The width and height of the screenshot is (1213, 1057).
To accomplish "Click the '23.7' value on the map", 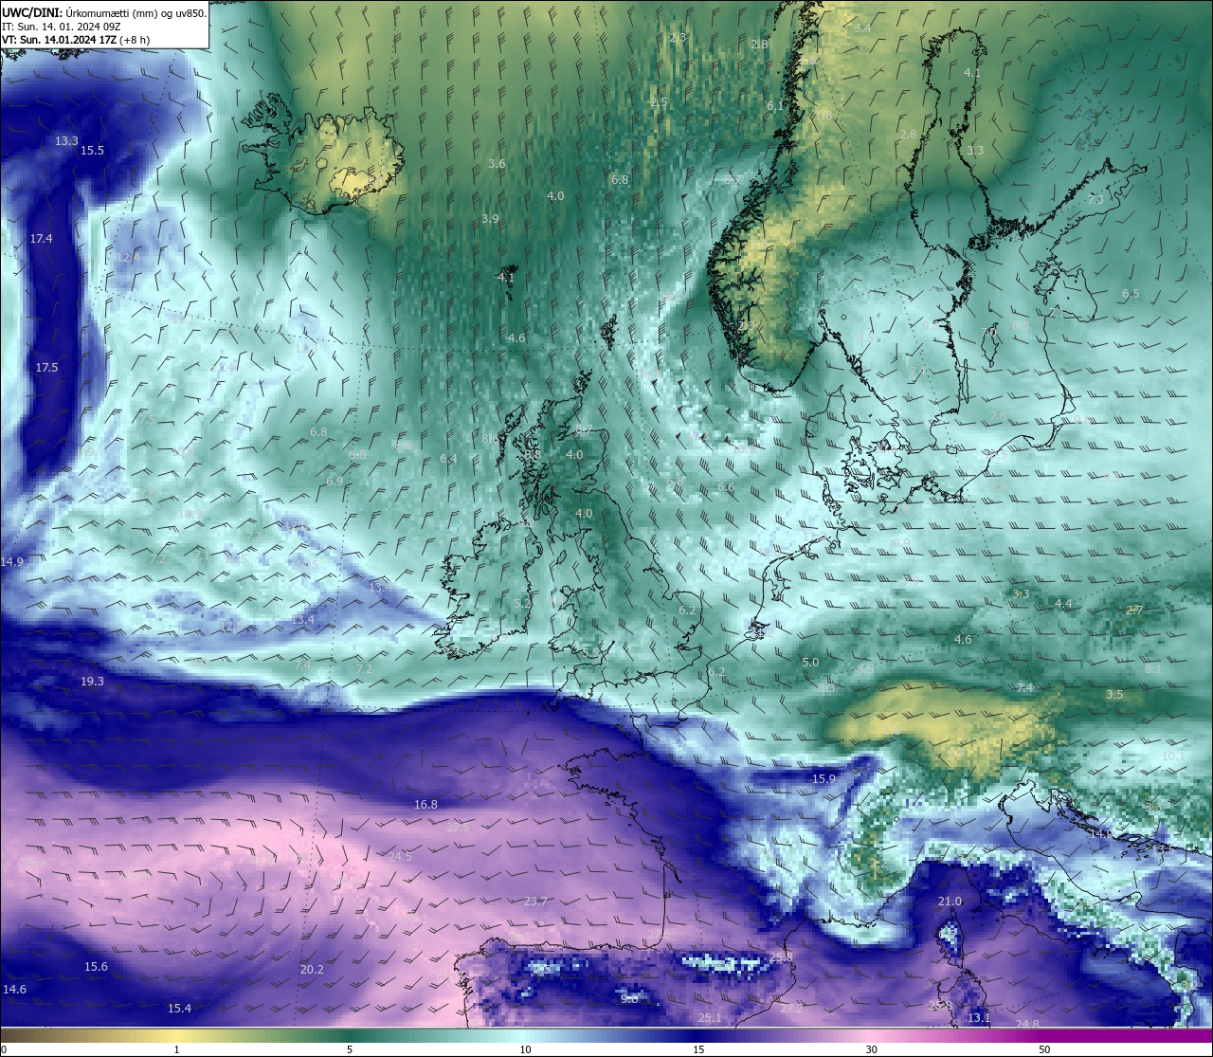I will pyautogui.click(x=535, y=901).
